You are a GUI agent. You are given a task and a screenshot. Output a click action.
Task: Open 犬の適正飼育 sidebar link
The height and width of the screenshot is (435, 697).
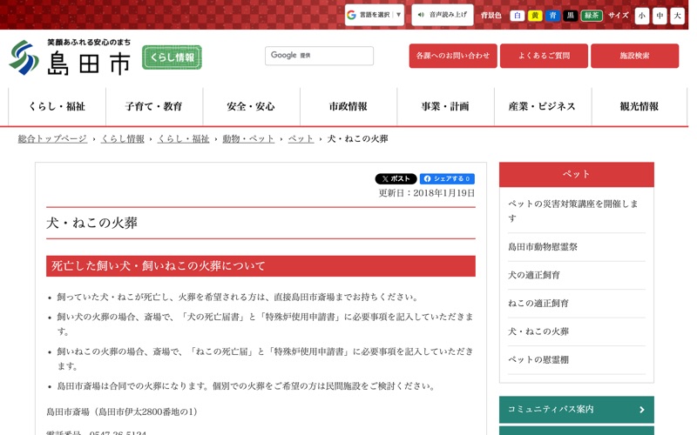(x=534, y=275)
